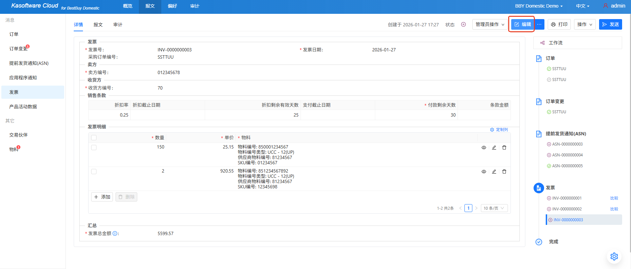Select 交易伙伴 in the sidebar
Image resolution: width=631 pixels, height=269 pixels.
coord(33,135)
